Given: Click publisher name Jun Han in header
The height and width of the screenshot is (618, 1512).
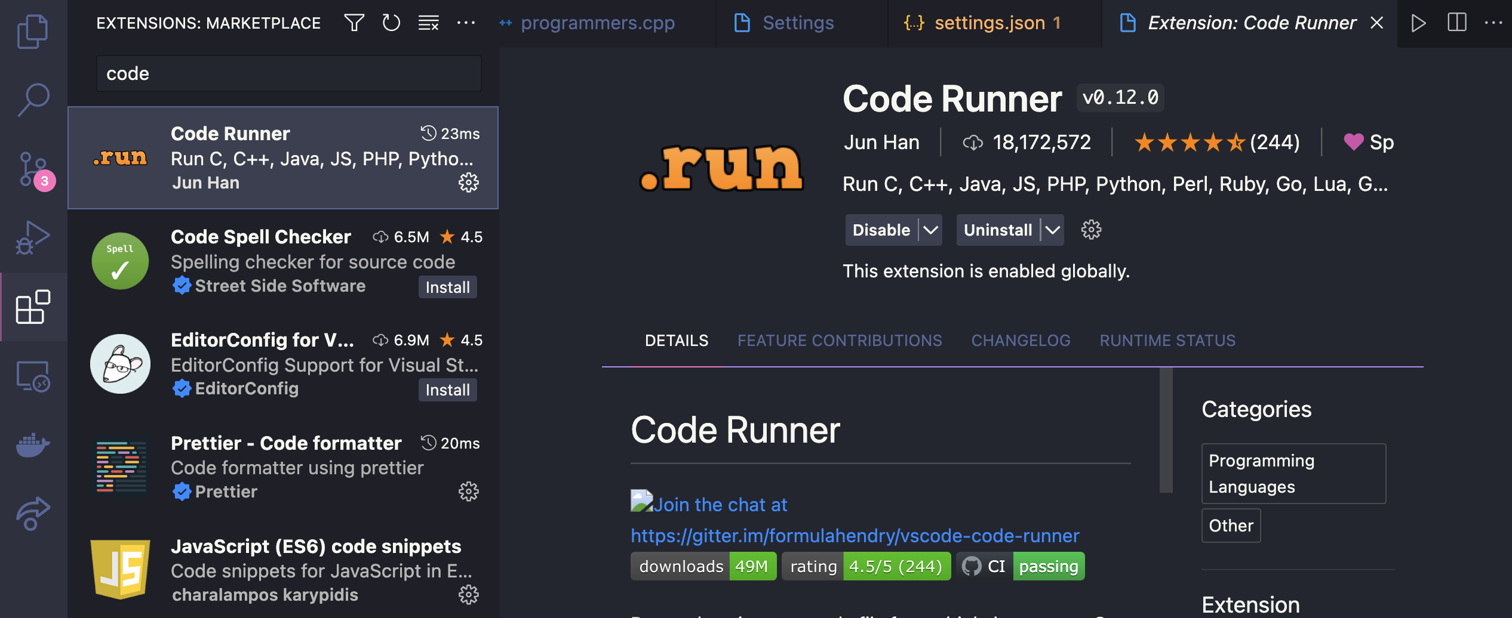Looking at the screenshot, I should pos(881,142).
